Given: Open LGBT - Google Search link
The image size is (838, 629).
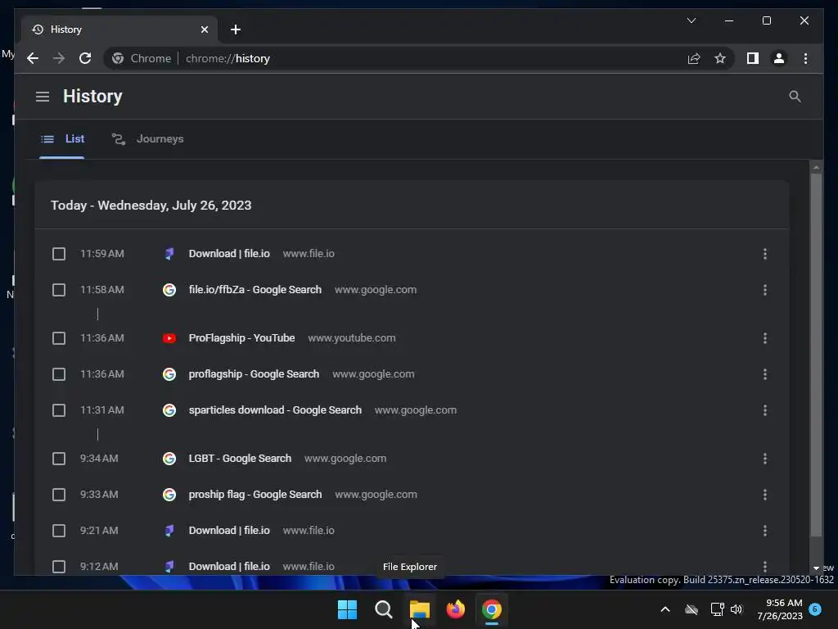Looking at the screenshot, I should point(240,459).
